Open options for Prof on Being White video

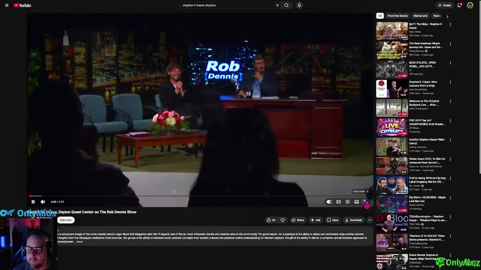point(450,178)
